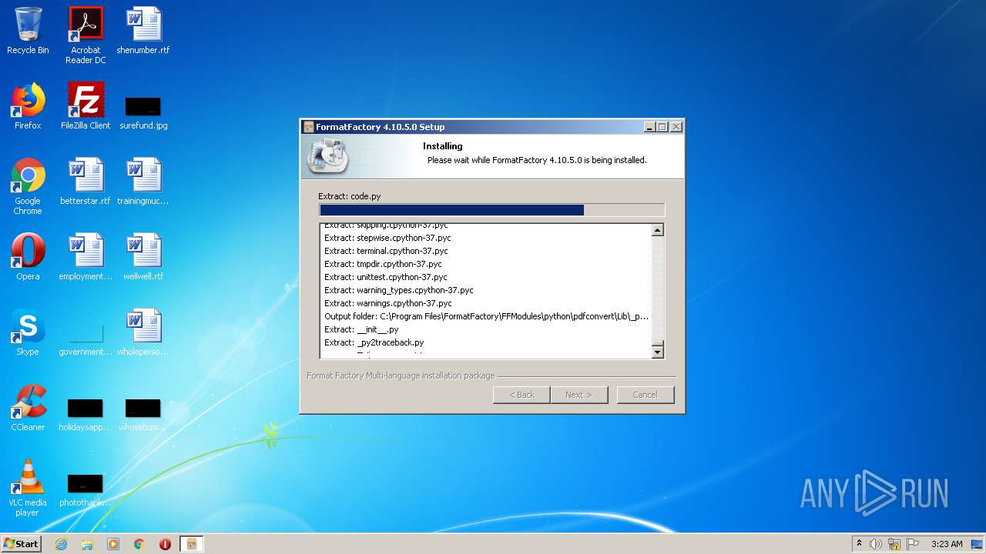Click 'Extract: code.py' status text
Viewport: 986px width, 554px height.
tap(350, 196)
